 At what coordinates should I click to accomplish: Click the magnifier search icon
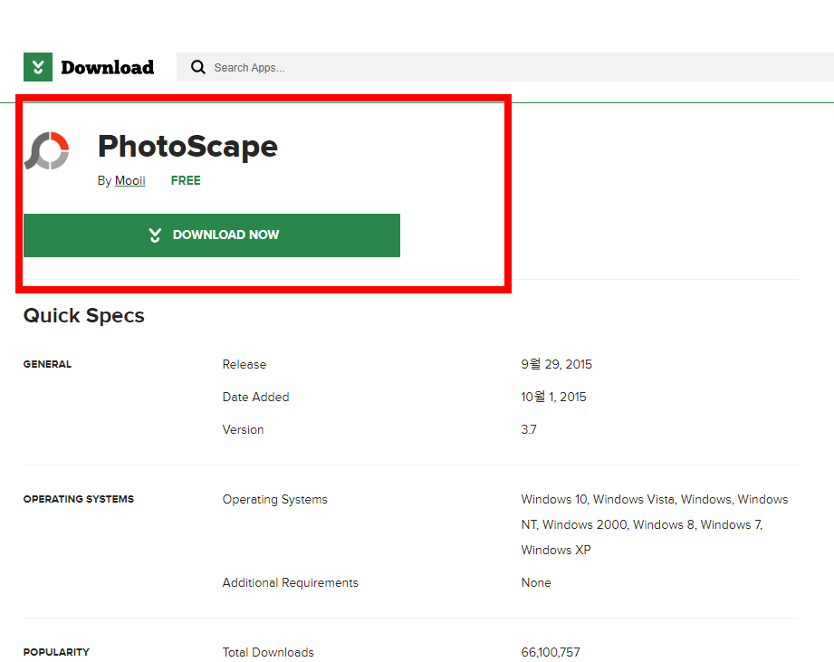(198, 67)
